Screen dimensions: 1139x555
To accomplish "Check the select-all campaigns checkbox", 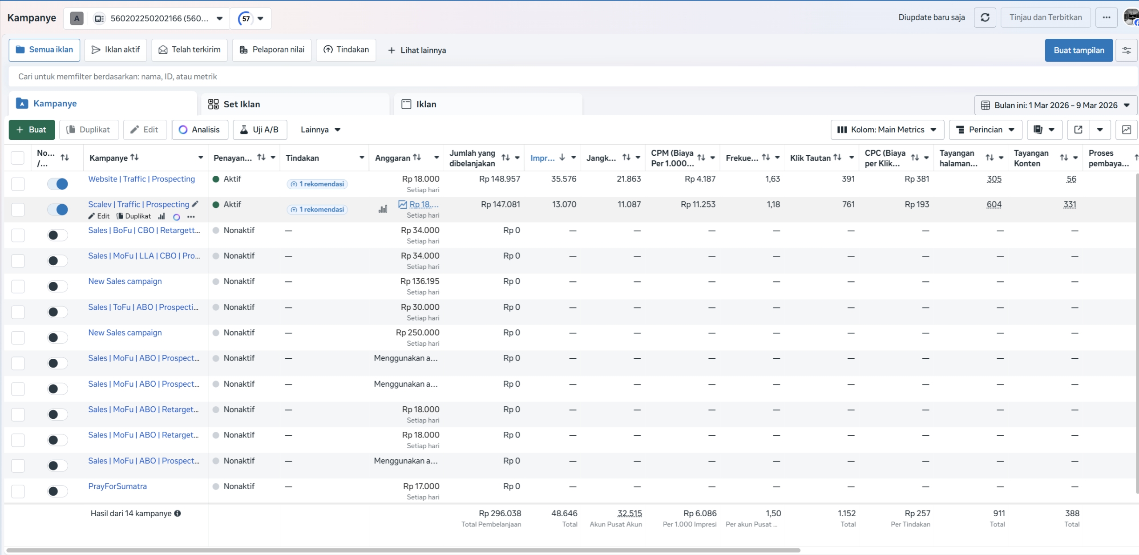I will pyautogui.click(x=18, y=158).
